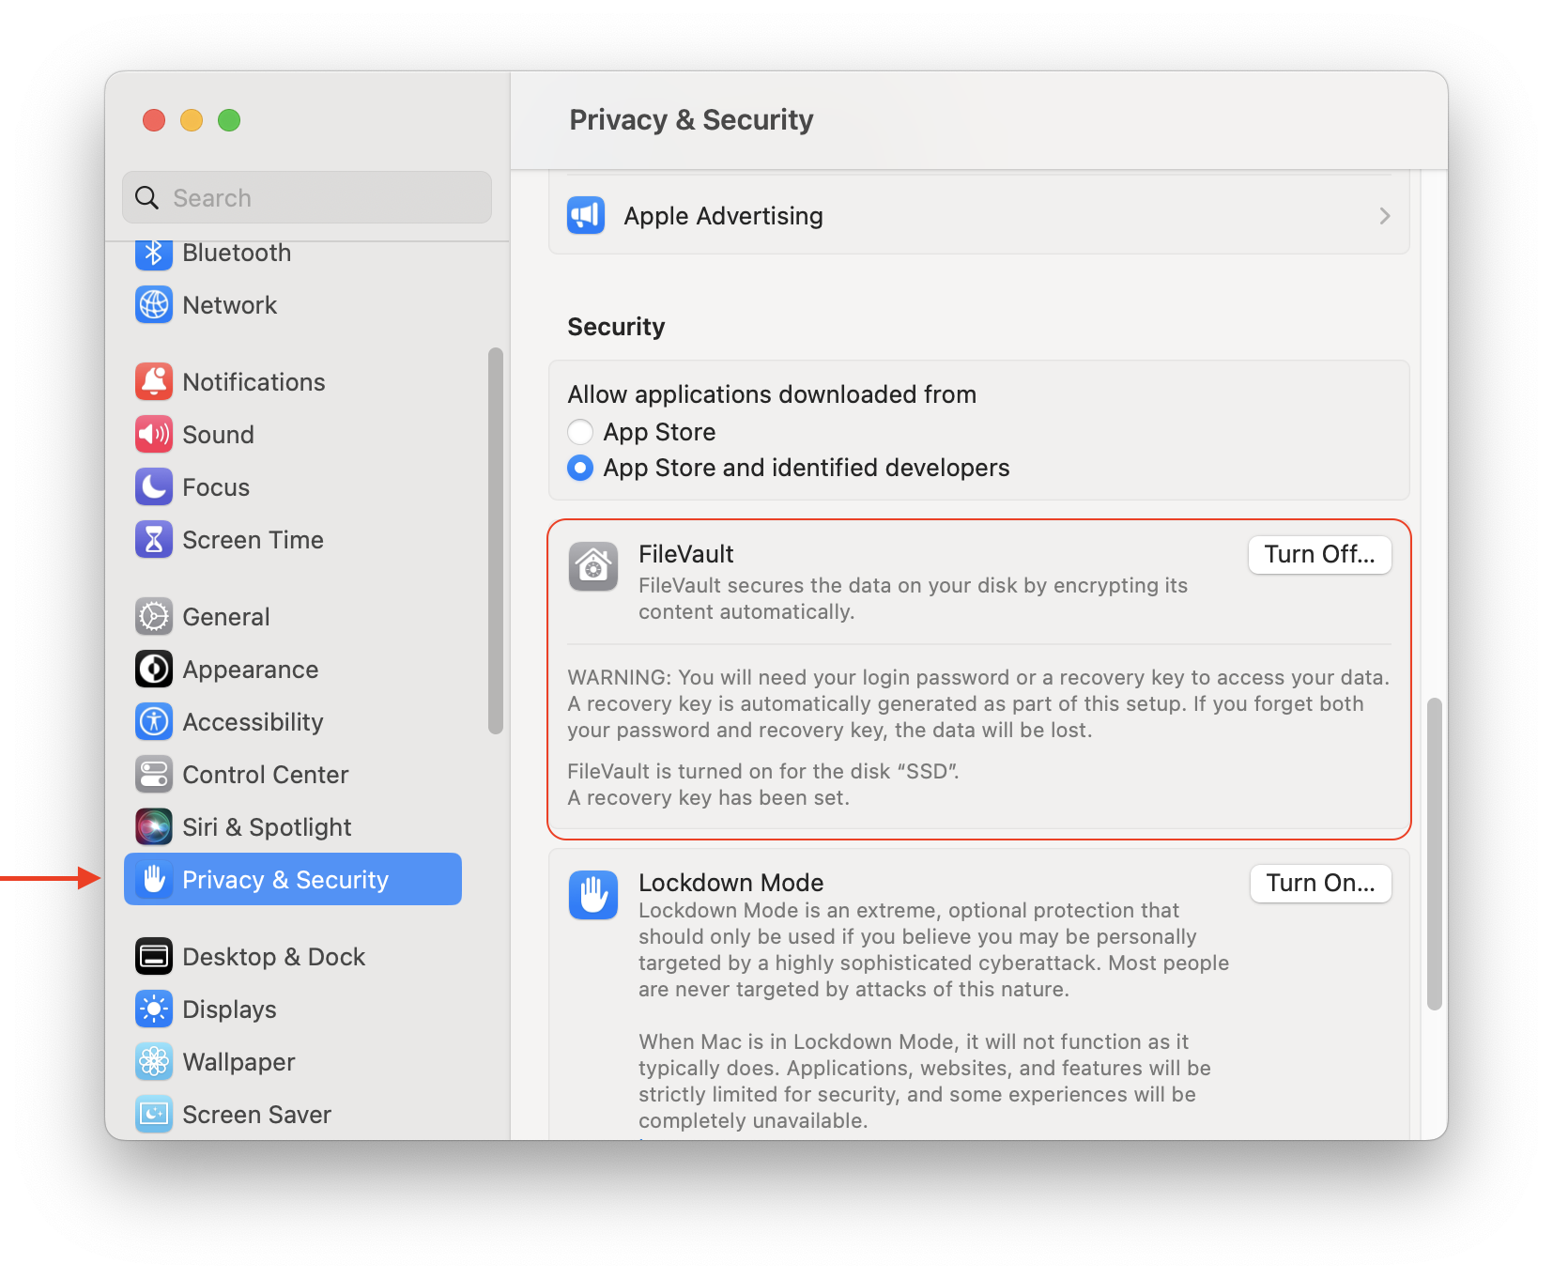Click "Allow applications downloaded from" text
Screen dimensions: 1553x1279
coord(772,394)
